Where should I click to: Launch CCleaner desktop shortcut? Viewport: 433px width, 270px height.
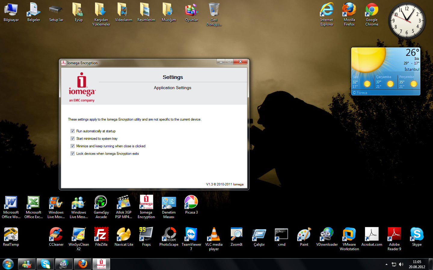56,237
